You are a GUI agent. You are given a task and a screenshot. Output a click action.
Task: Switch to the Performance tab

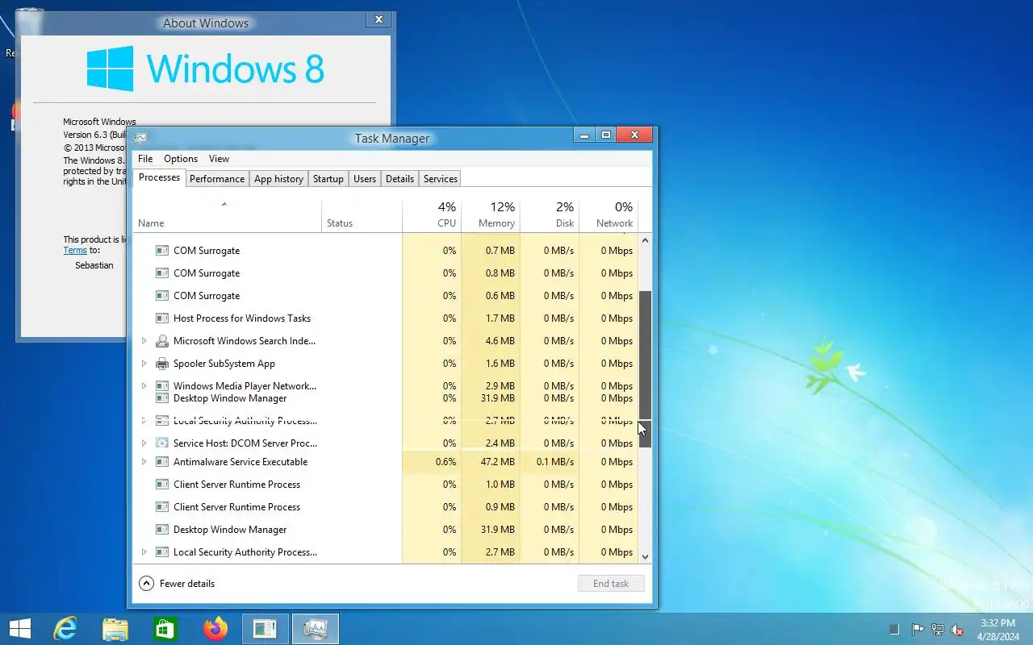pos(217,179)
